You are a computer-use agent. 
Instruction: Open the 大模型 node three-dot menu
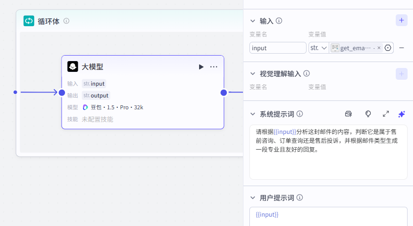pos(214,67)
